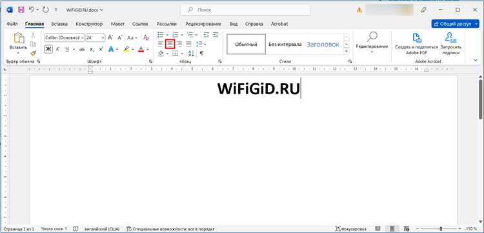Toggle italic (К) formatting
This screenshot has height=233, width=484.
[x=57, y=50]
